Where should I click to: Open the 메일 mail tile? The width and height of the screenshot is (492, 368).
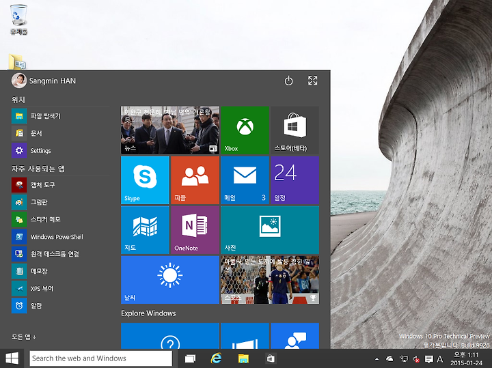(245, 180)
